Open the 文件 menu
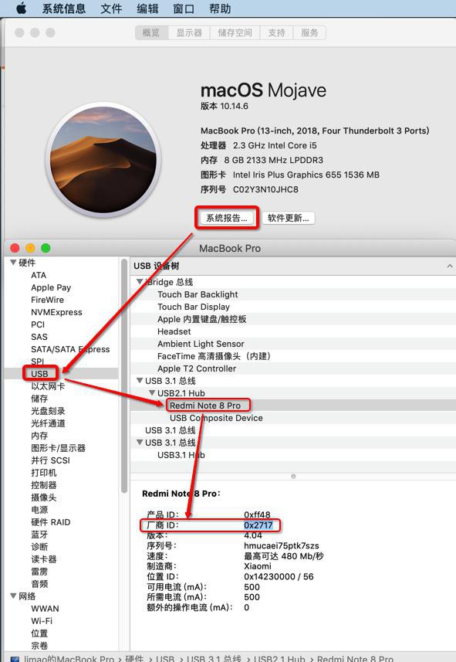This screenshot has width=456, height=662. tap(111, 8)
